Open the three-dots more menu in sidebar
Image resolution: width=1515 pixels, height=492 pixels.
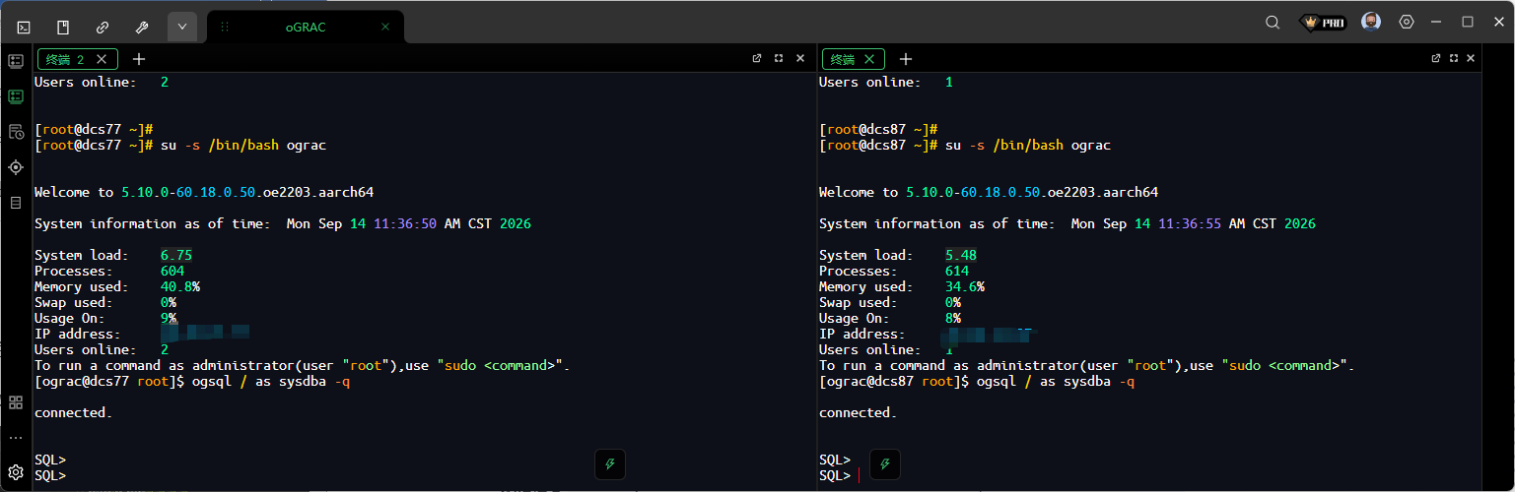[16, 437]
